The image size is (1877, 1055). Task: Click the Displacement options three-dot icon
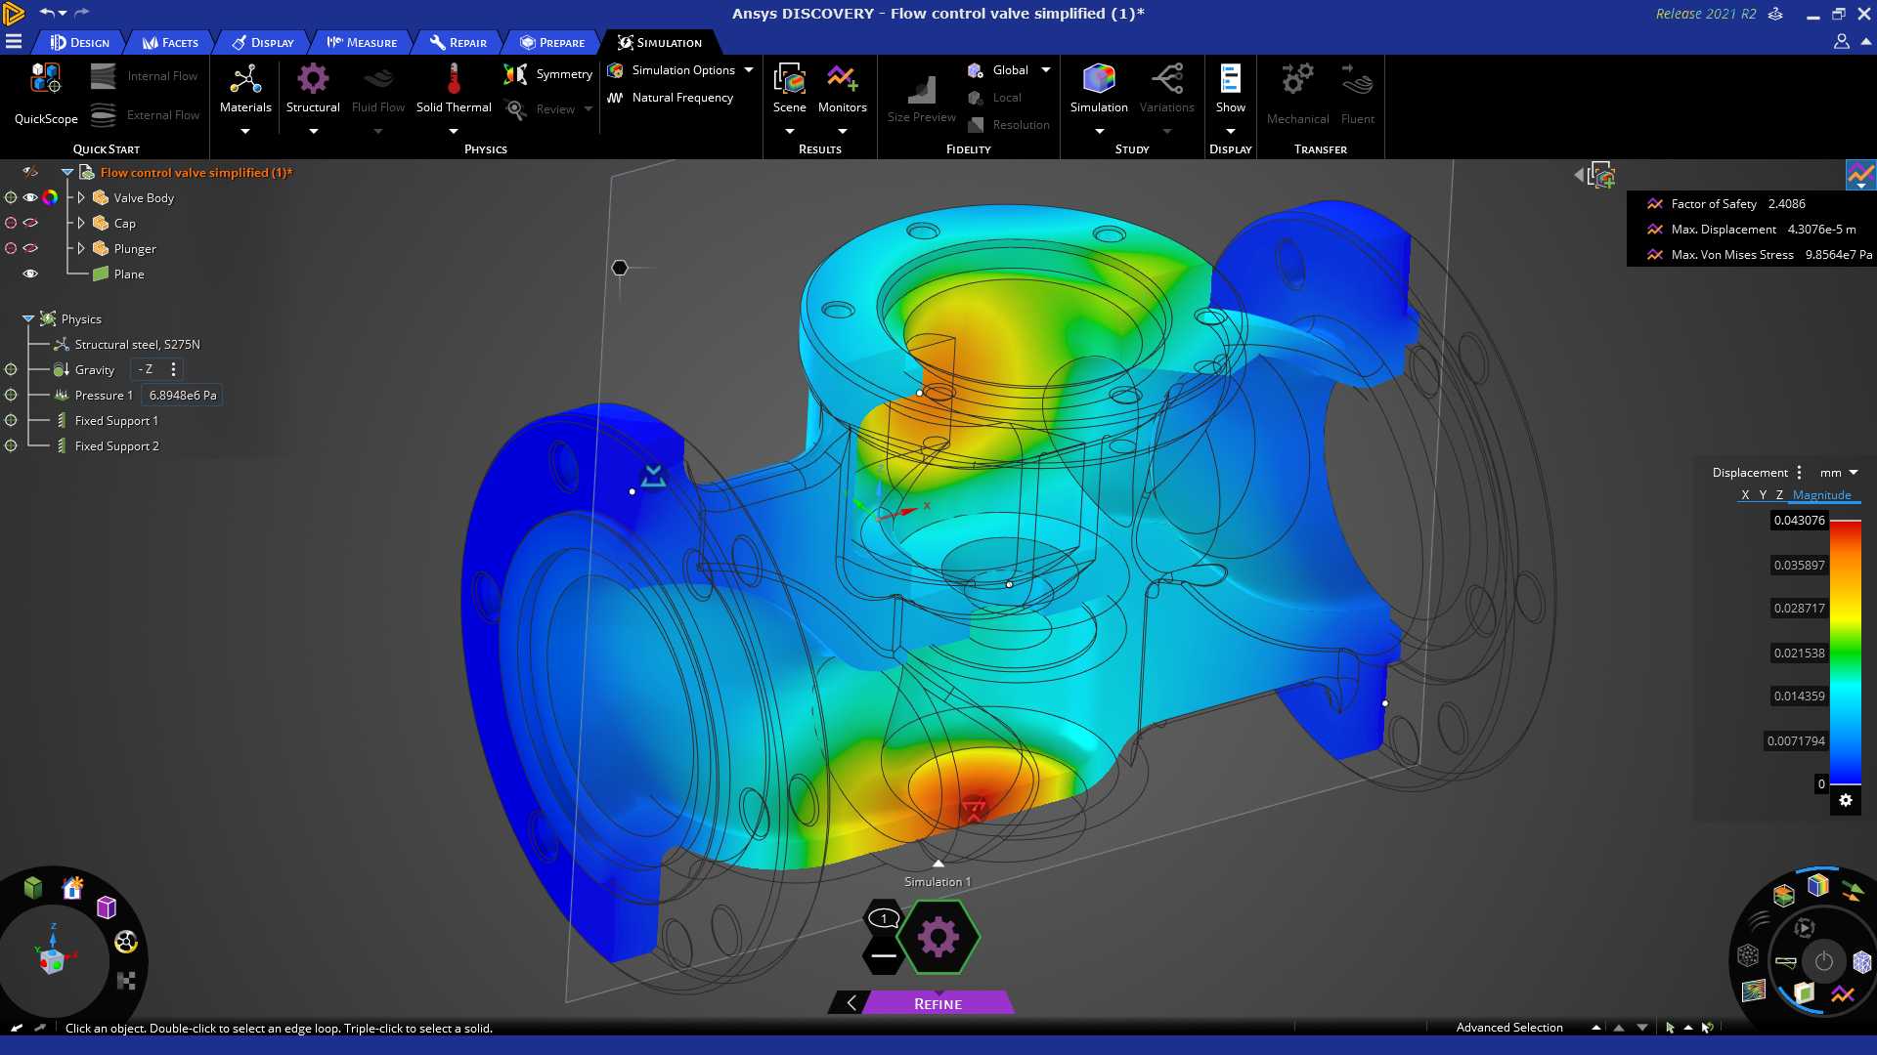(x=1799, y=472)
